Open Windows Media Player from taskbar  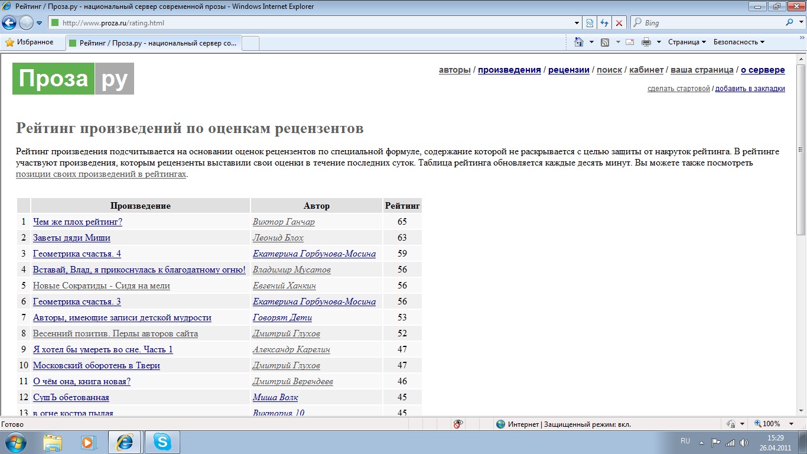click(x=88, y=442)
